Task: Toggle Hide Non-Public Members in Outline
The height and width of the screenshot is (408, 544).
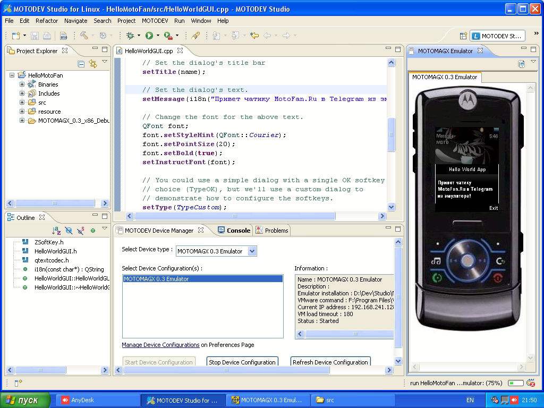Action: [93, 231]
